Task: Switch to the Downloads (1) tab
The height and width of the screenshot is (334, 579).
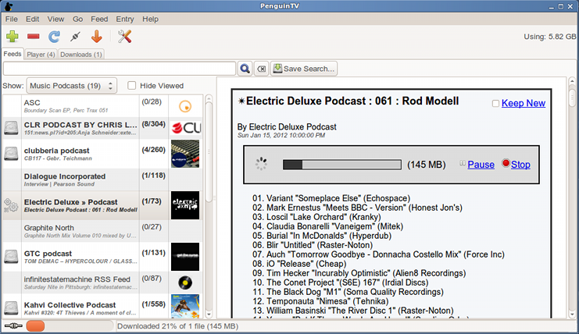Action: [x=81, y=55]
